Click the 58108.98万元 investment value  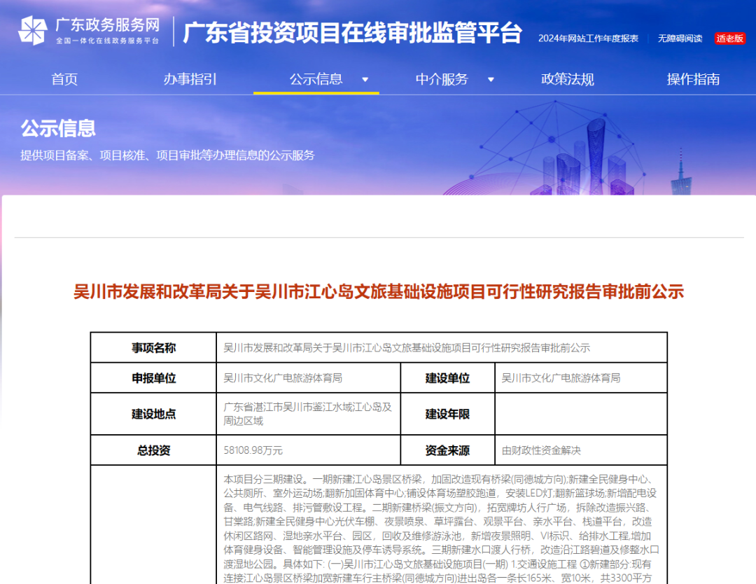253,450
